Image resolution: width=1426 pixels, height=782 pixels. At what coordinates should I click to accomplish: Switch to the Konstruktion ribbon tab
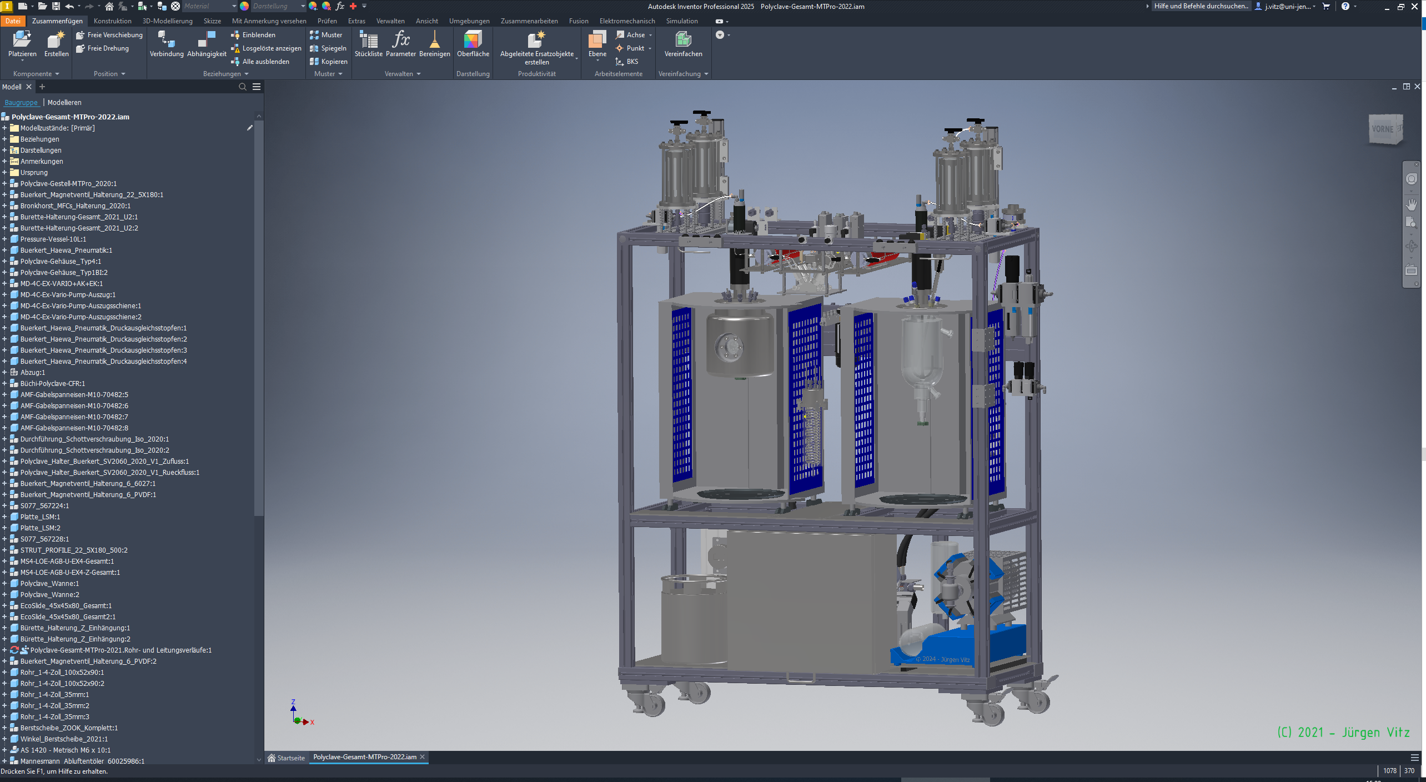click(x=112, y=21)
